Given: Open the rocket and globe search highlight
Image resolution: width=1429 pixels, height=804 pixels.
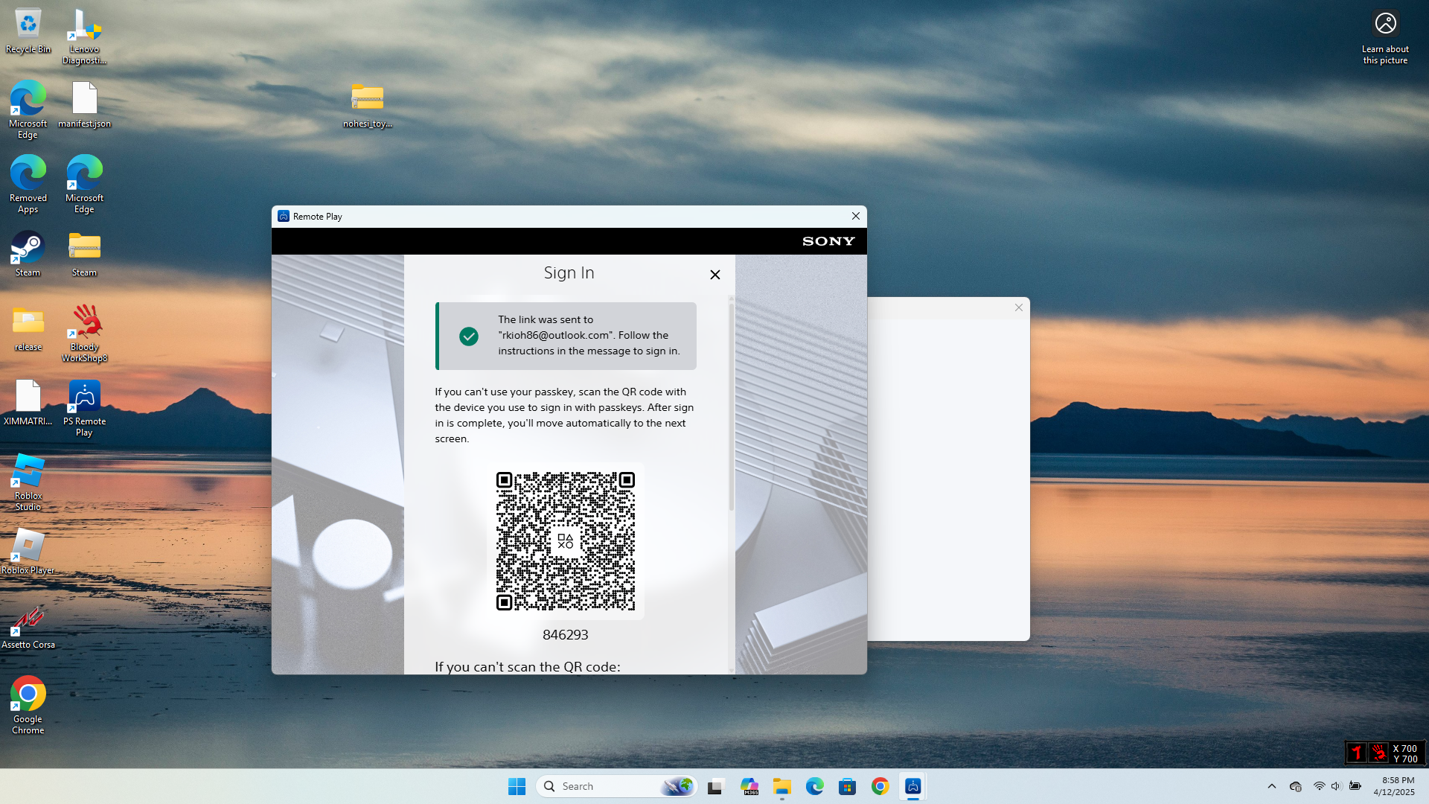Looking at the screenshot, I should point(677,786).
